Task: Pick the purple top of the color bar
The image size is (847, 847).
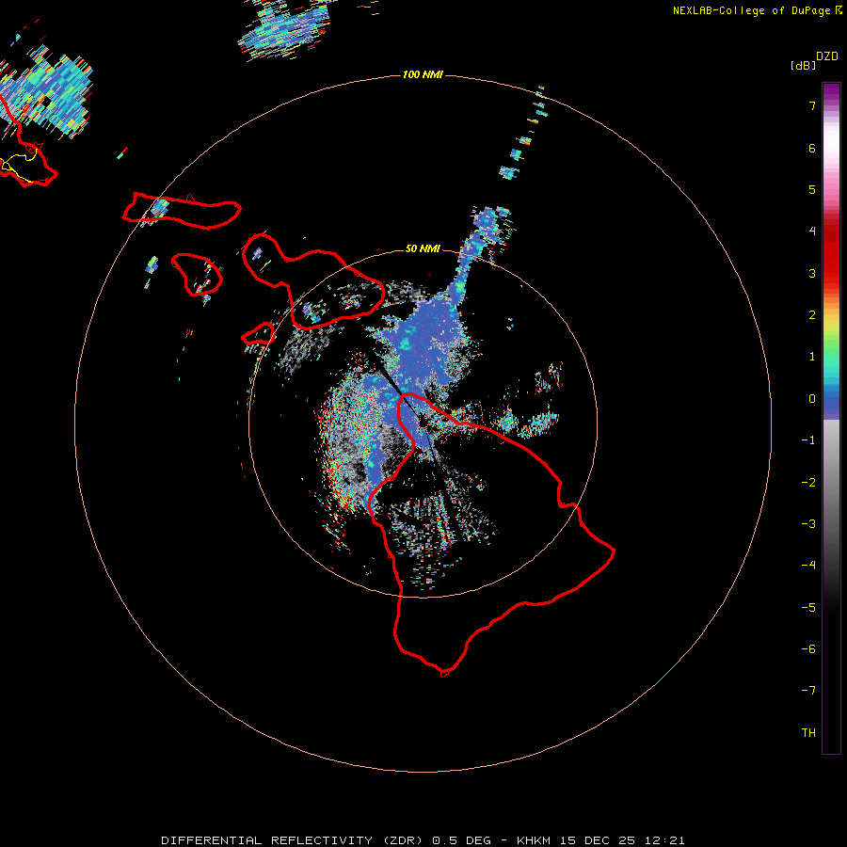Action: (831, 92)
